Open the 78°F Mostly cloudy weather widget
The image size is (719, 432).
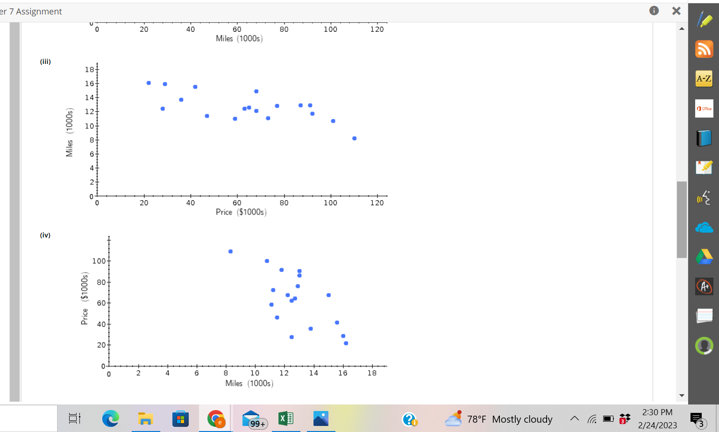click(x=499, y=419)
